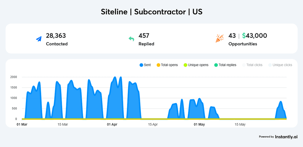Click the $43,000 opportunities value
This screenshot has height=147, width=303.
[254, 36]
